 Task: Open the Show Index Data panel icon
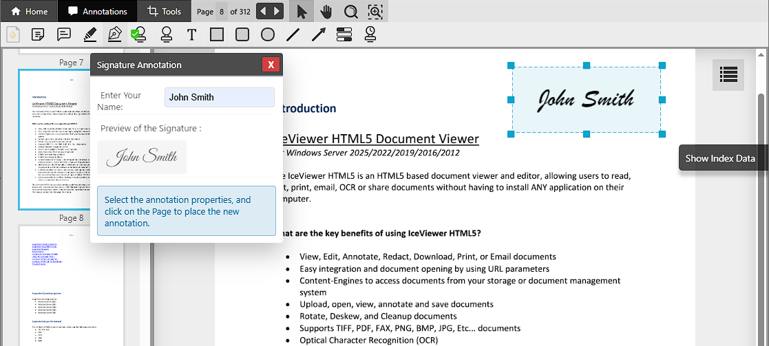pos(728,74)
